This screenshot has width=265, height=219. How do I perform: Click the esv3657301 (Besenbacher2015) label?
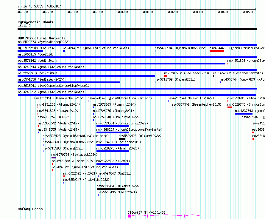[x=58, y=98]
